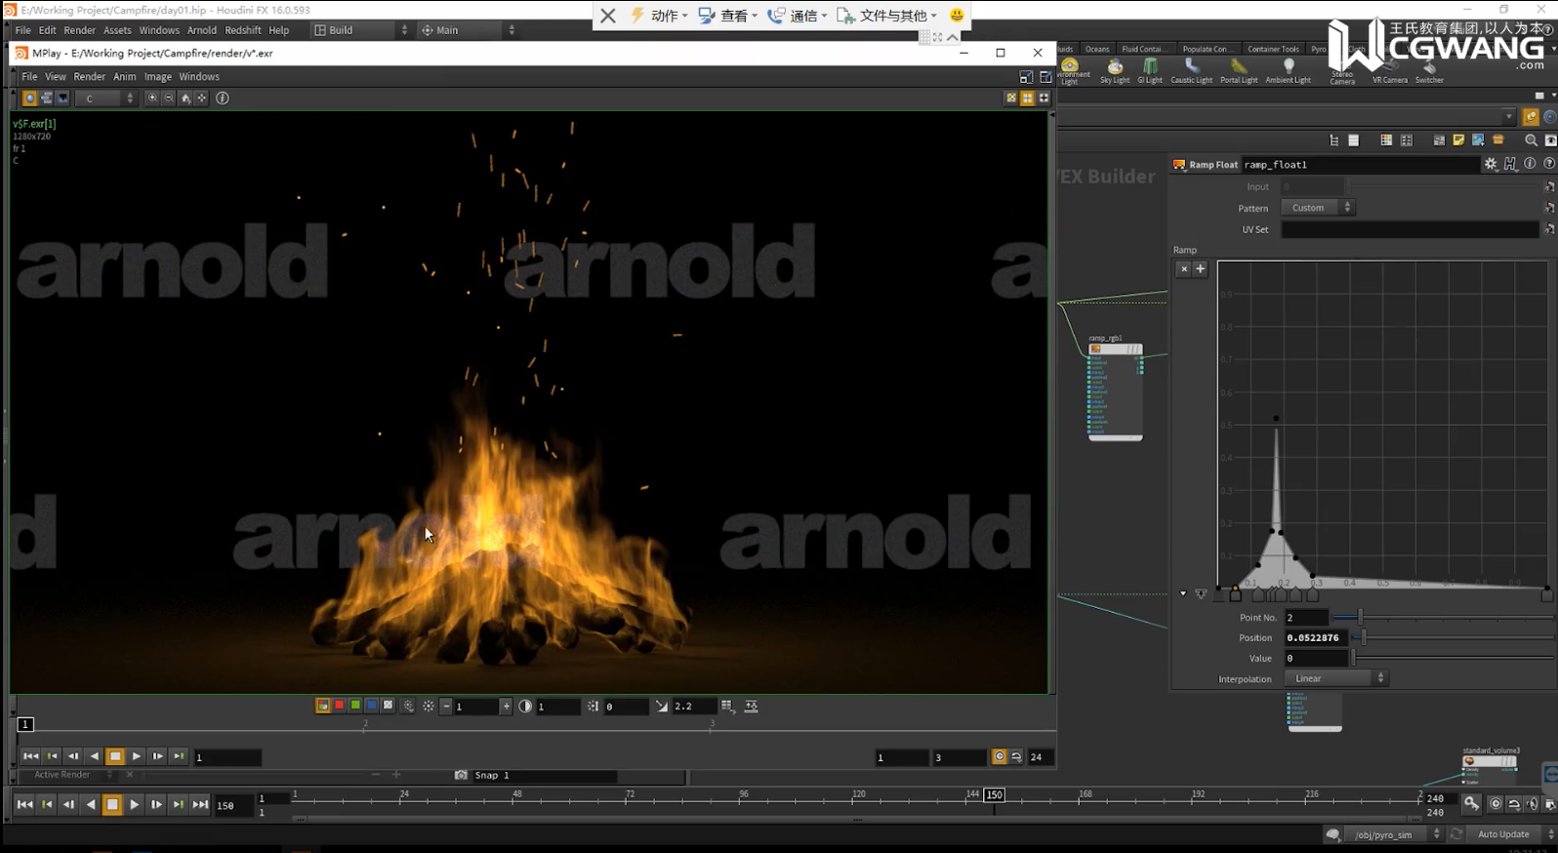Open MPlay Anim menu
Screen dimensions: 1558x853
[x=125, y=76]
